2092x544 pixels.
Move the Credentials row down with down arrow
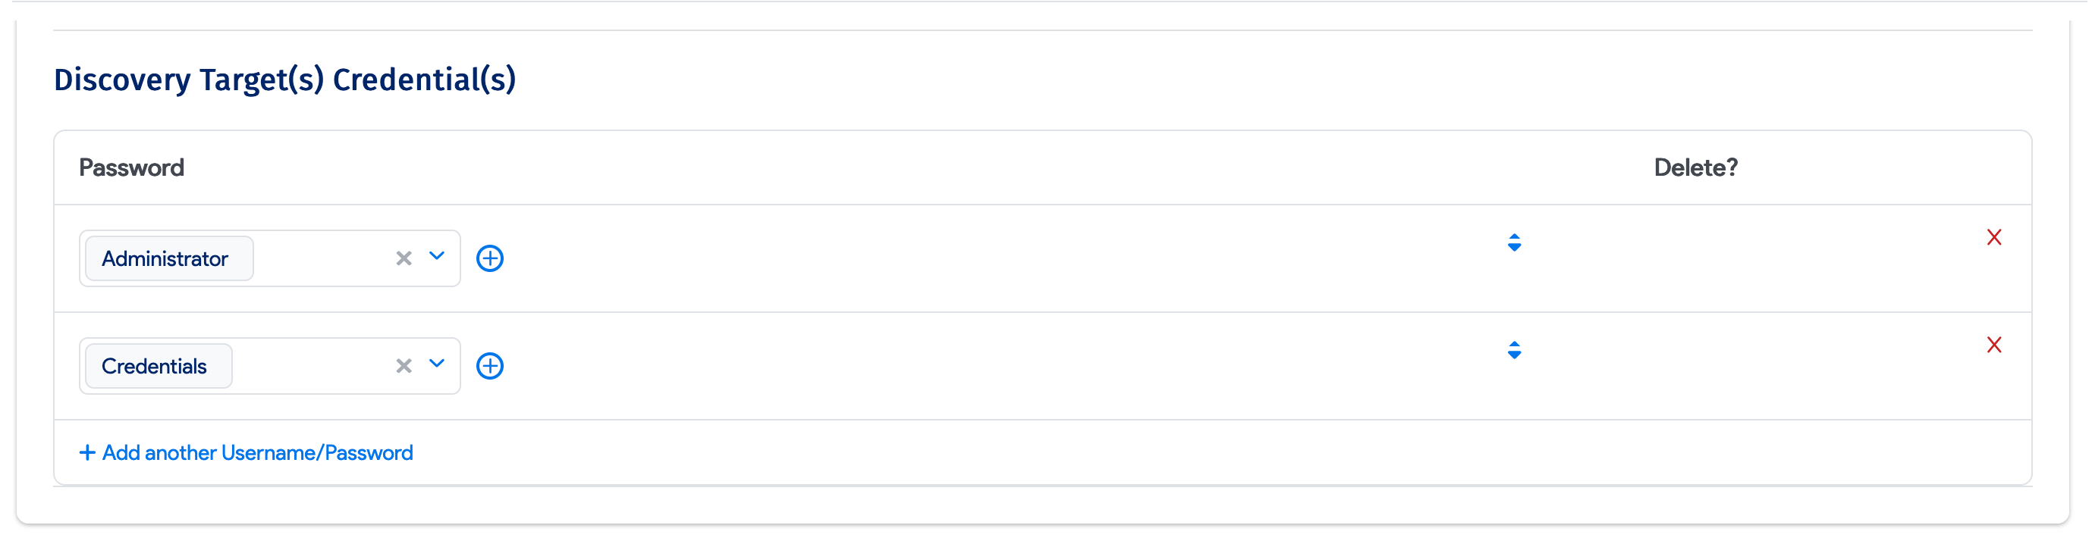[1515, 356]
